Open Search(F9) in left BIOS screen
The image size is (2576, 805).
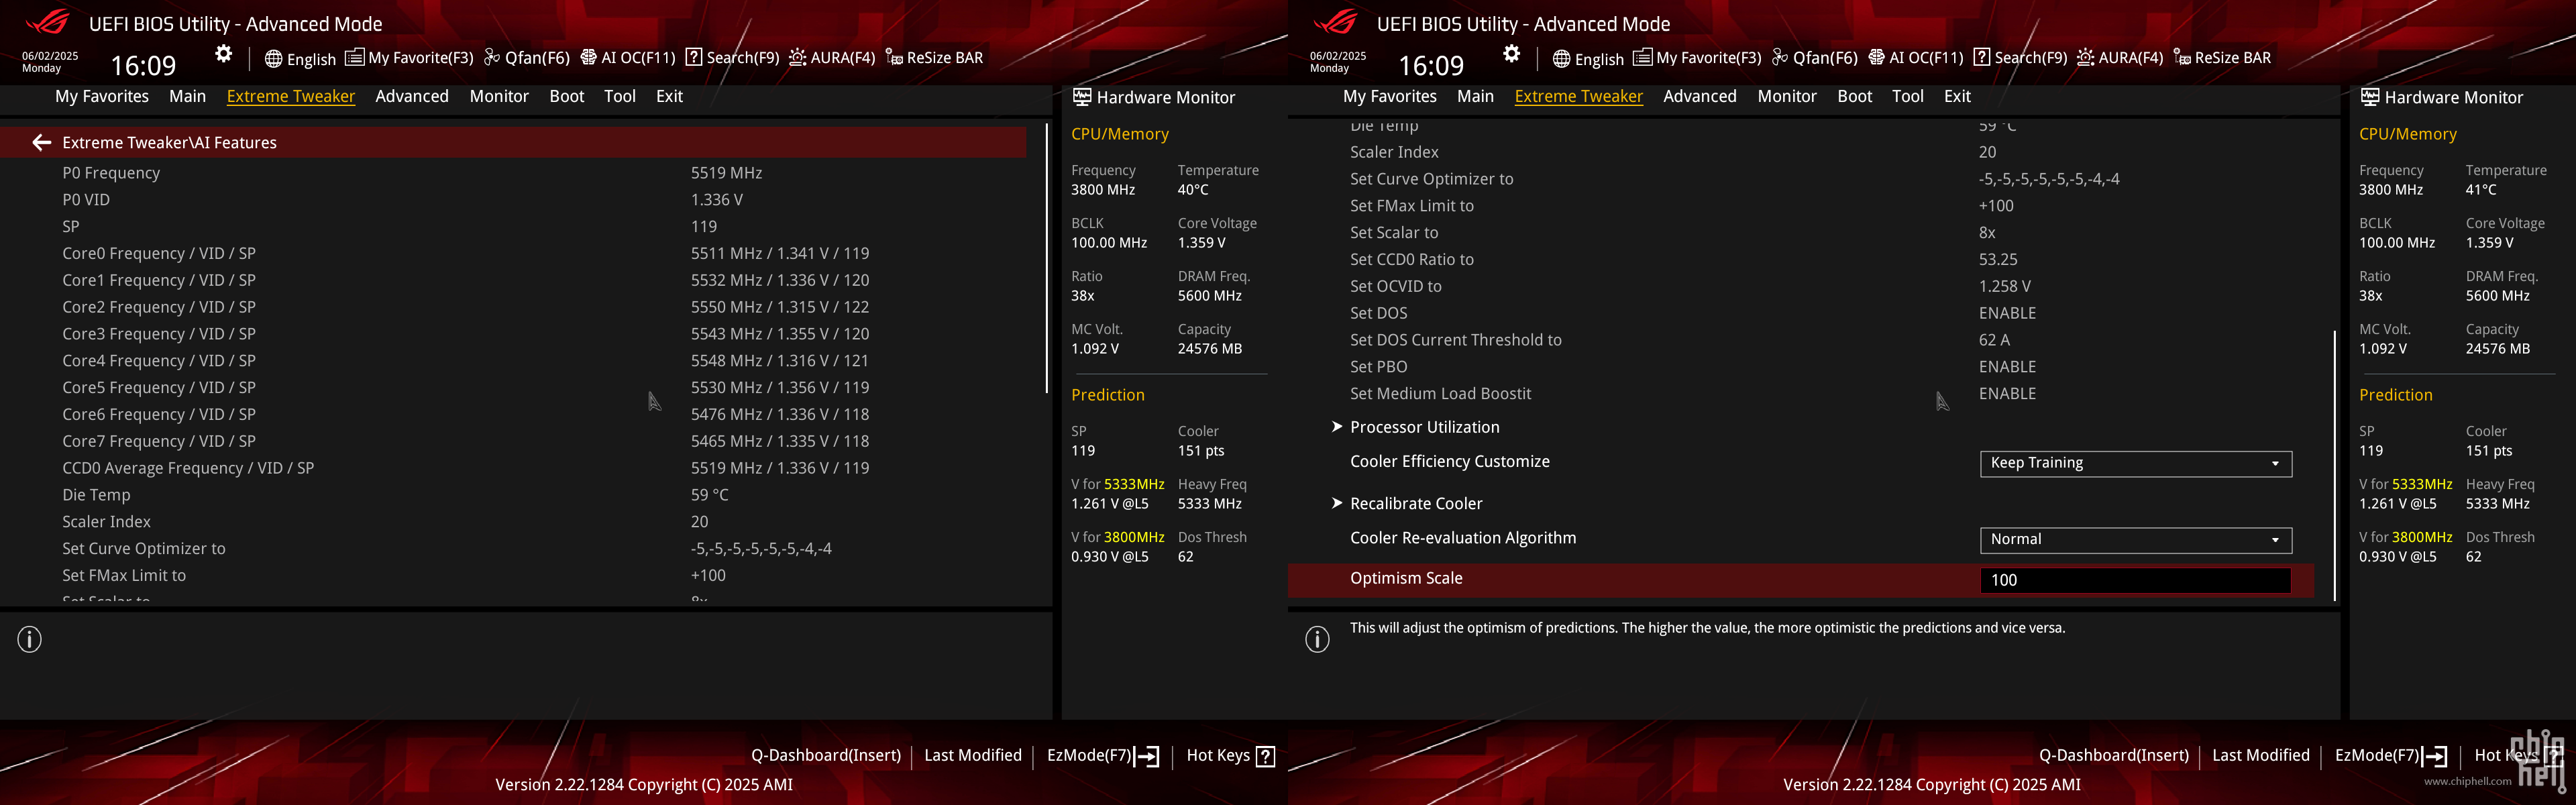coord(733,58)
